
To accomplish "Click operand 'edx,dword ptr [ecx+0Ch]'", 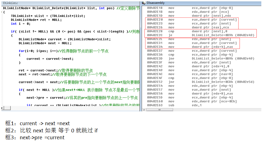I will coord(214,101).
